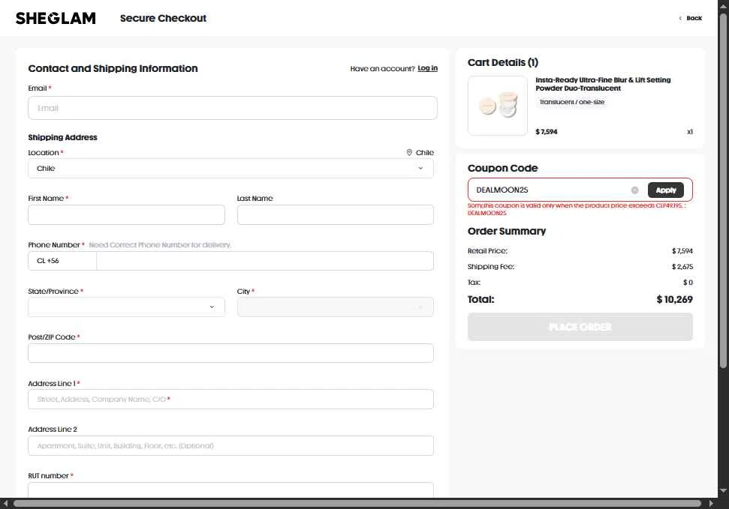The image size is (729, 509).
Task: Expand the City dropdown
Action: [x=335, y=307]
